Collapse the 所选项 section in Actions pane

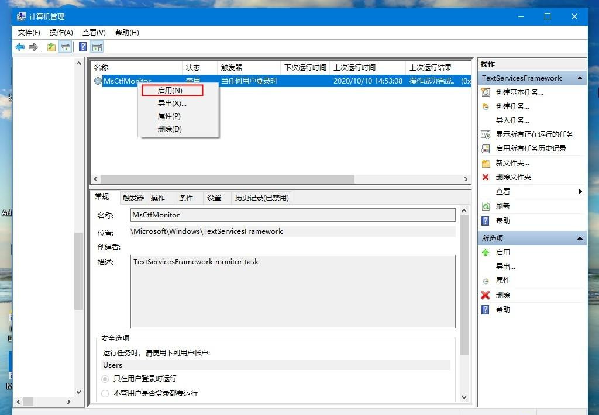[x=579, y=238]
